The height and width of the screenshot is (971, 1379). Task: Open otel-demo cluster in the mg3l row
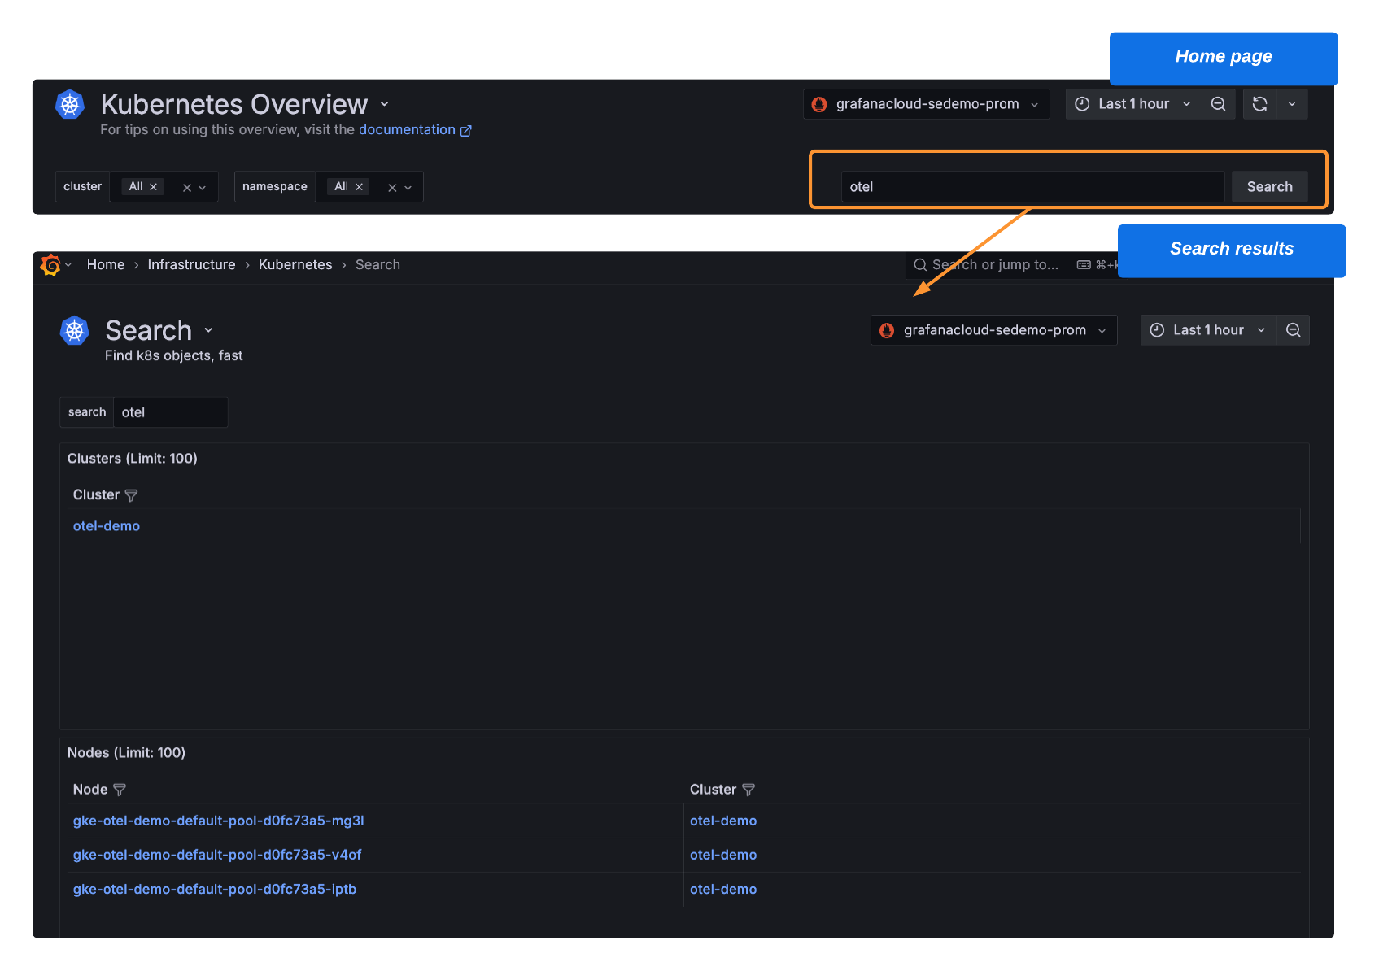coord(723,821)
